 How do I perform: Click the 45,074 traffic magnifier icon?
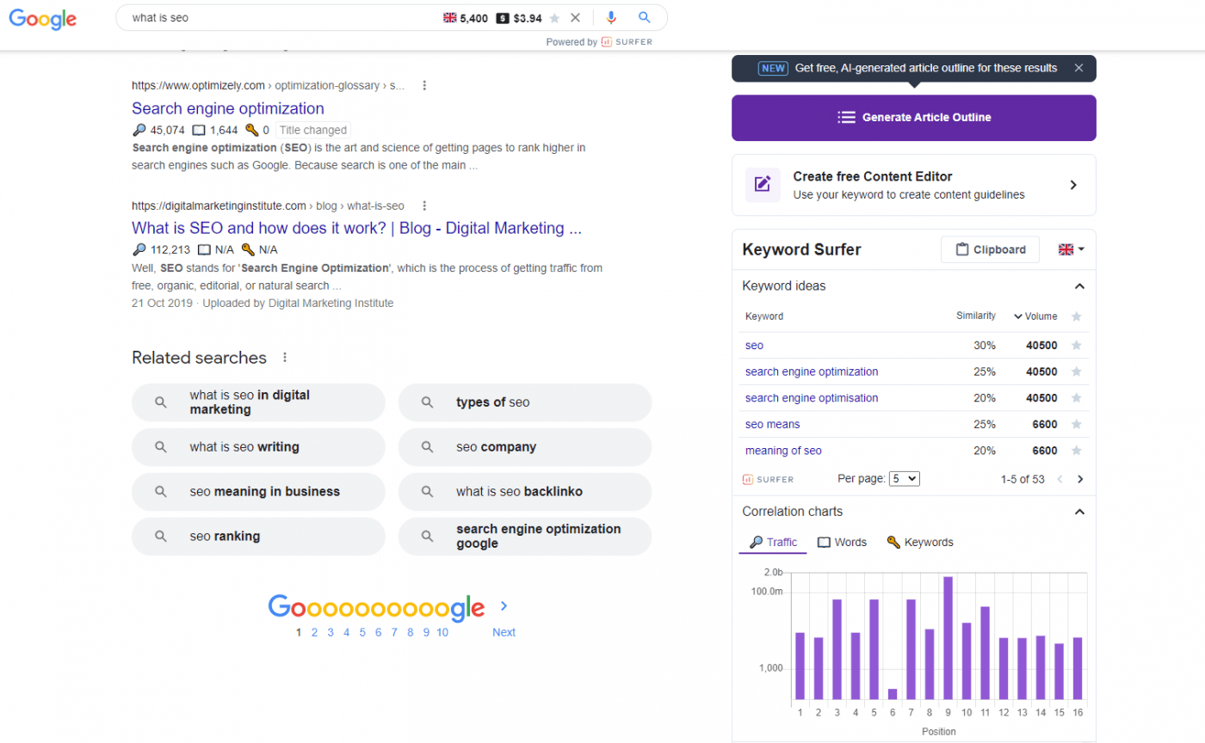(139, 131)
